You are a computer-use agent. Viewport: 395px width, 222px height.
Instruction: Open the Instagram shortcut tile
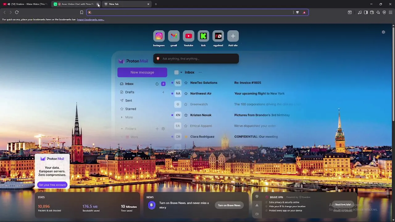click(x=159, y=36)
